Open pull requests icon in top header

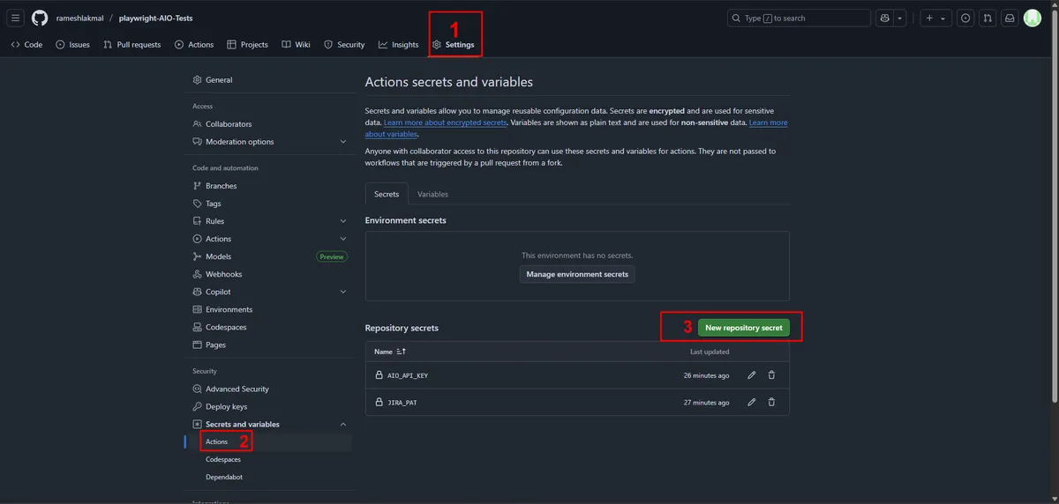pos(988,18)
